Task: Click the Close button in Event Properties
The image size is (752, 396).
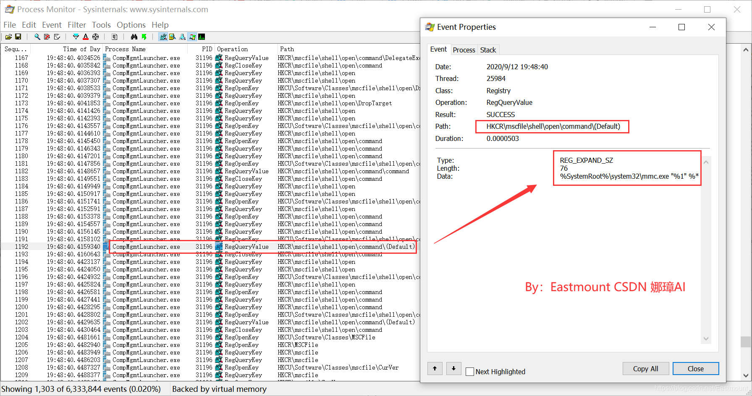Action: click(696, 369)
